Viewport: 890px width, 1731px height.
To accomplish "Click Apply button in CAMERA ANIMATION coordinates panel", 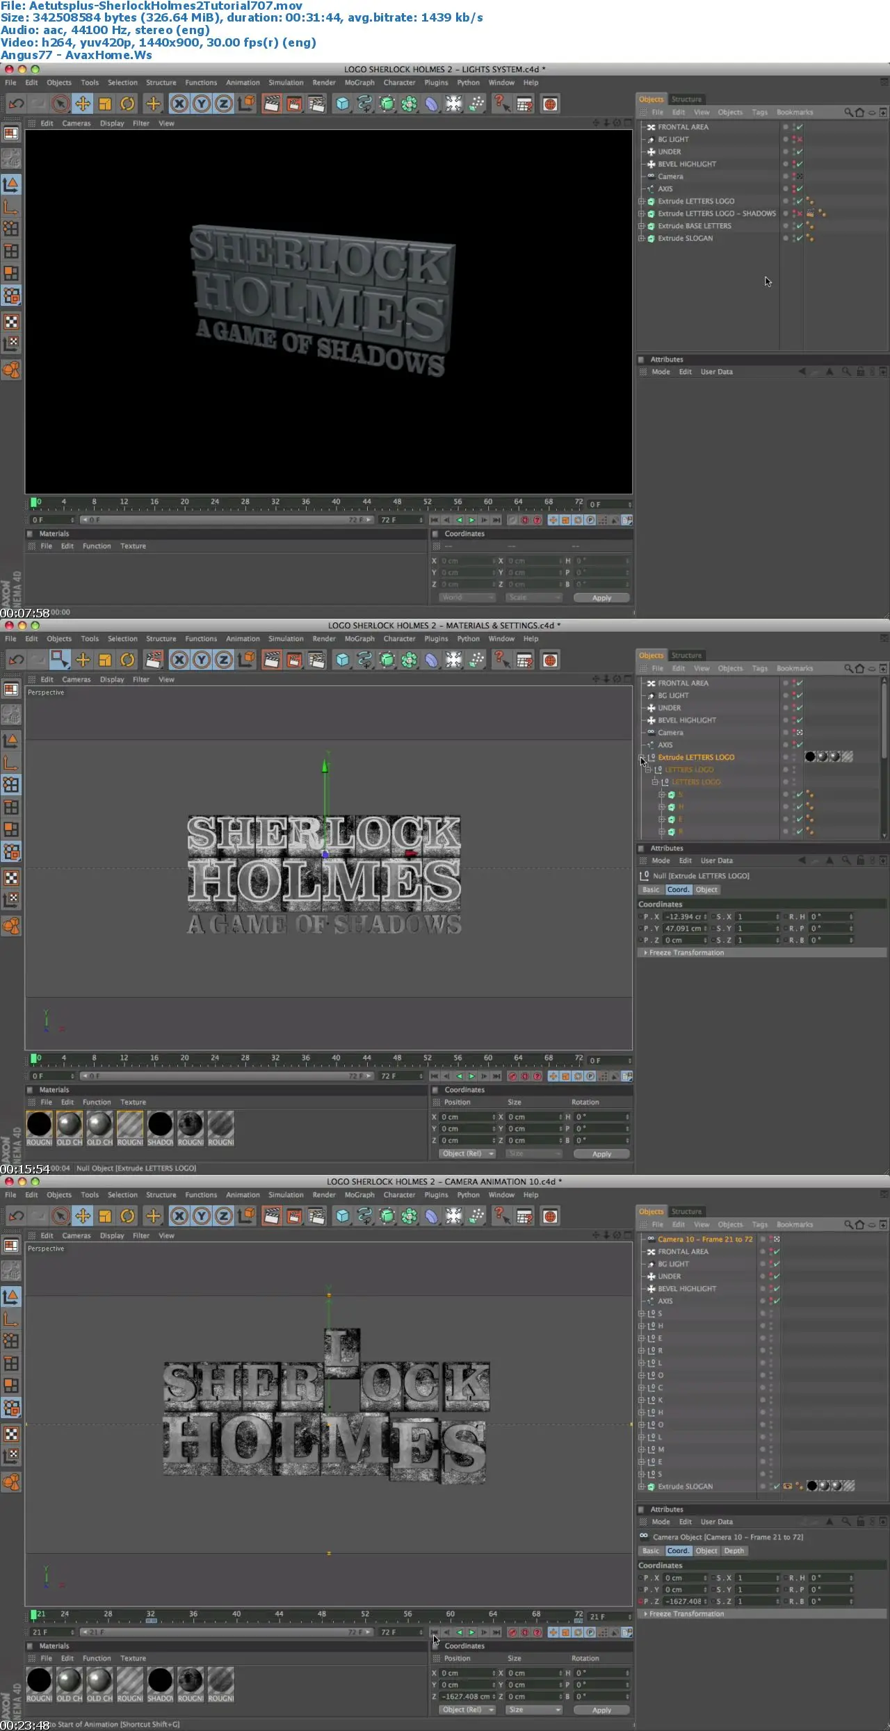I will coord(602,1710).
